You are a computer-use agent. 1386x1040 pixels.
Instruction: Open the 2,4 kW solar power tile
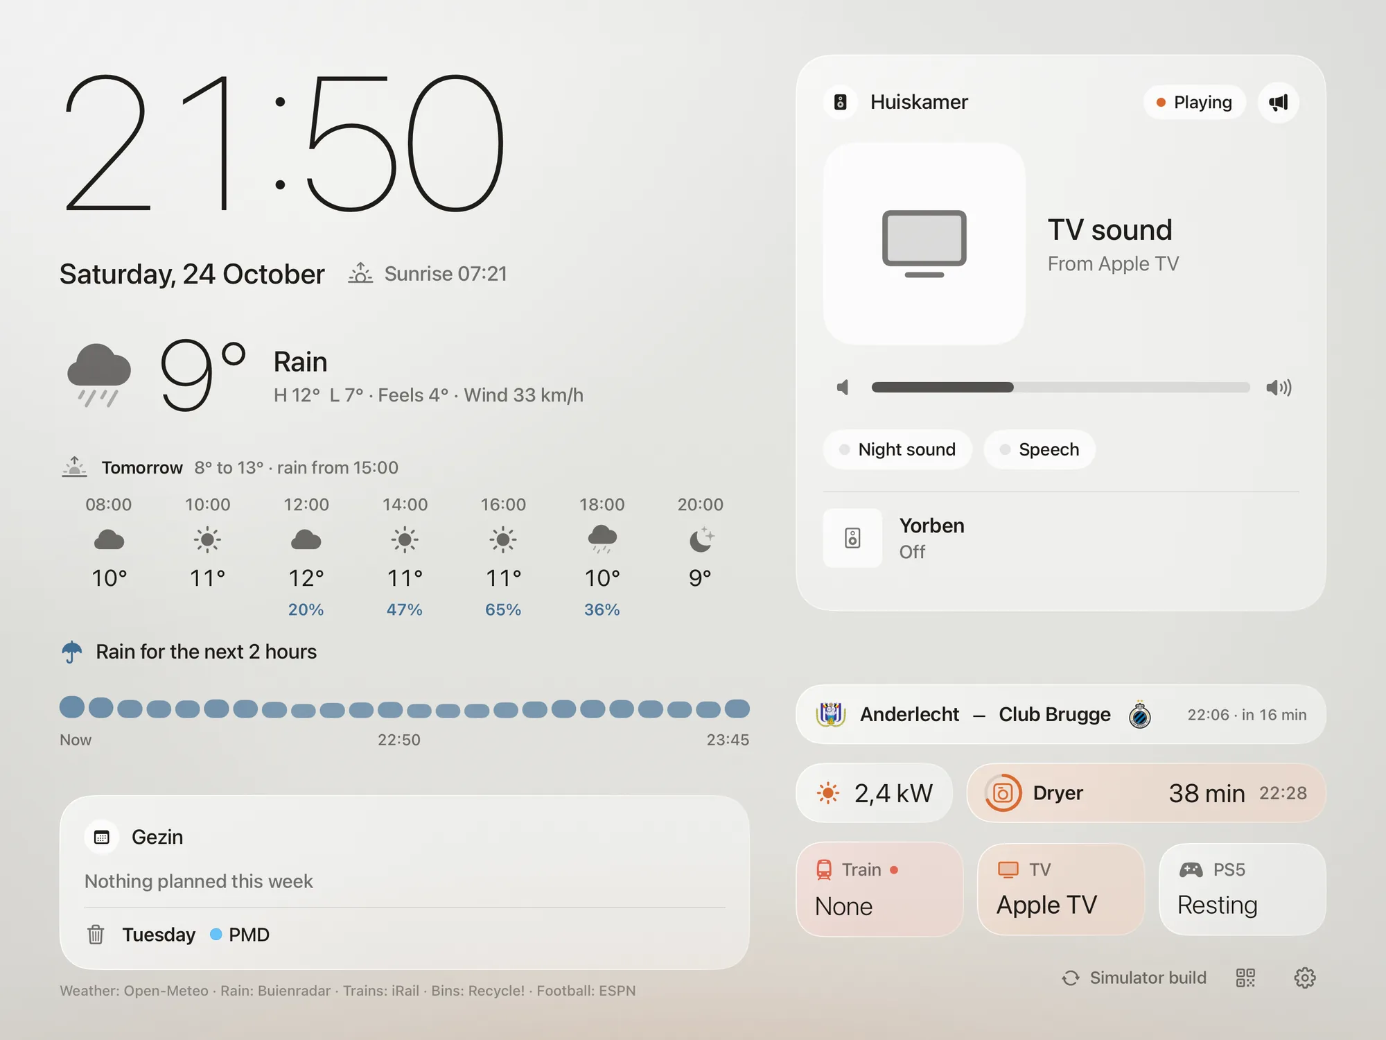click(x=875, y=793)
